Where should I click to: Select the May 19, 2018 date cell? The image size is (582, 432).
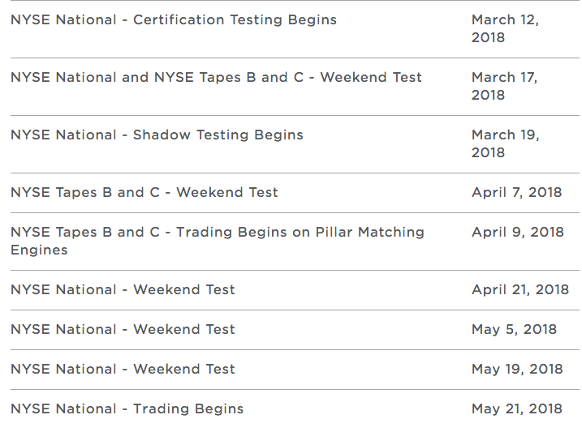click(x=516, y=370)
